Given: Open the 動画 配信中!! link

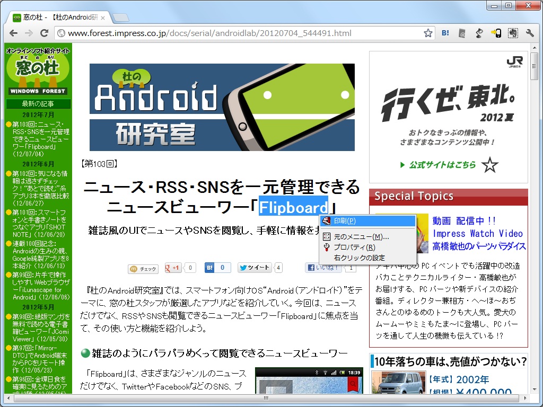Looking at the screenshot, I should 464,220.
